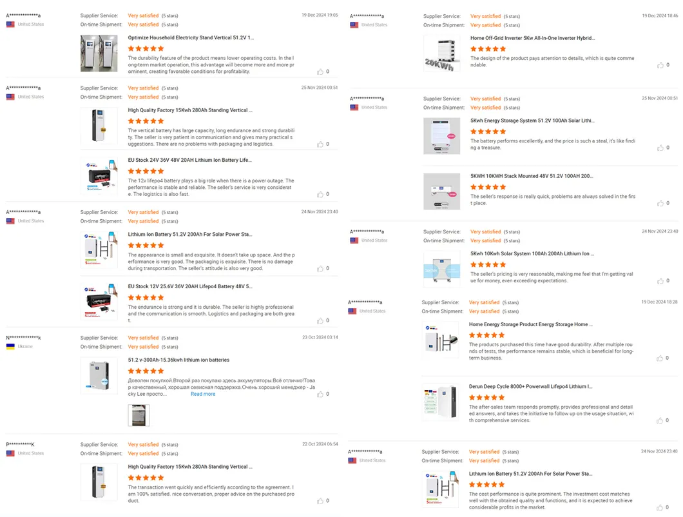Give a thumbs-up to the EU Stock 24V review
The width and height of the screenshot is (683, 517).
click(x=320, y=194)
